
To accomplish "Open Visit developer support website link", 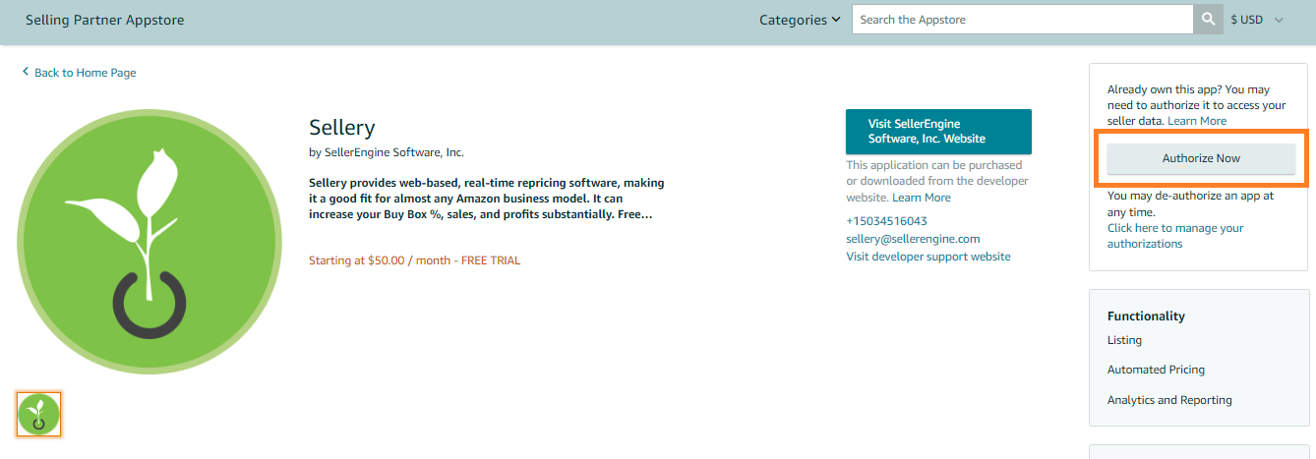I will click(x=928, y=257).
